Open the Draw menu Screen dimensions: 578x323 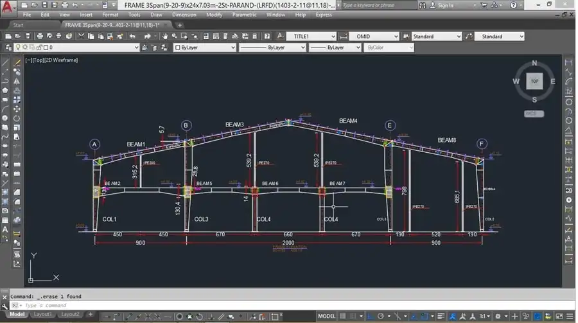coord(156,15)
